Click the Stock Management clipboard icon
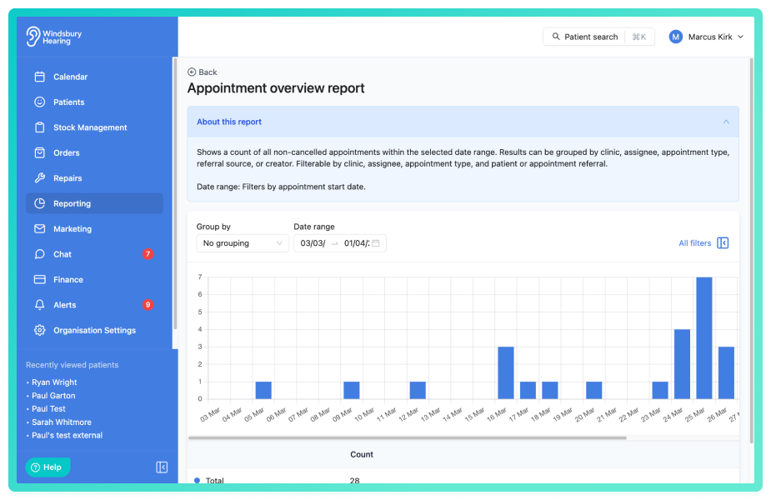771x500 pixels. pos(40,127)
